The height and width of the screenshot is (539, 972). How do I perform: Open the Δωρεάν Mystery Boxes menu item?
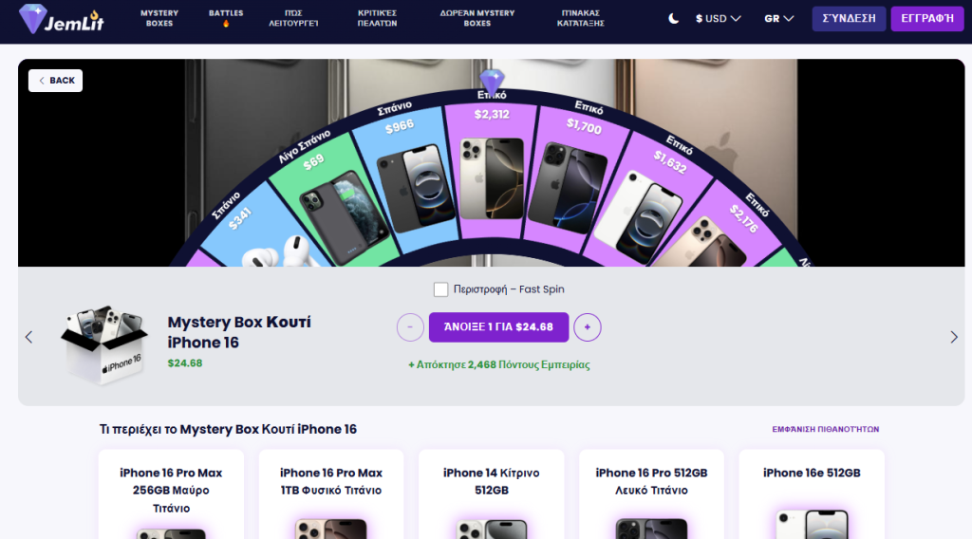(x=477, y=18)
